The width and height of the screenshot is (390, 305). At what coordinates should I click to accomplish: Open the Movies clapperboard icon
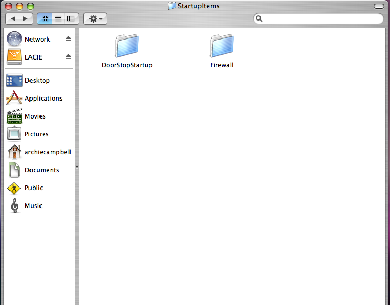tap(14, 116)
